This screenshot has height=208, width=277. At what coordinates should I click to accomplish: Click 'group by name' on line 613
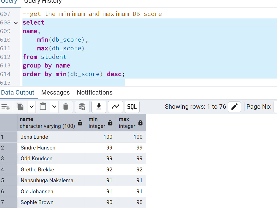[46, 66]
